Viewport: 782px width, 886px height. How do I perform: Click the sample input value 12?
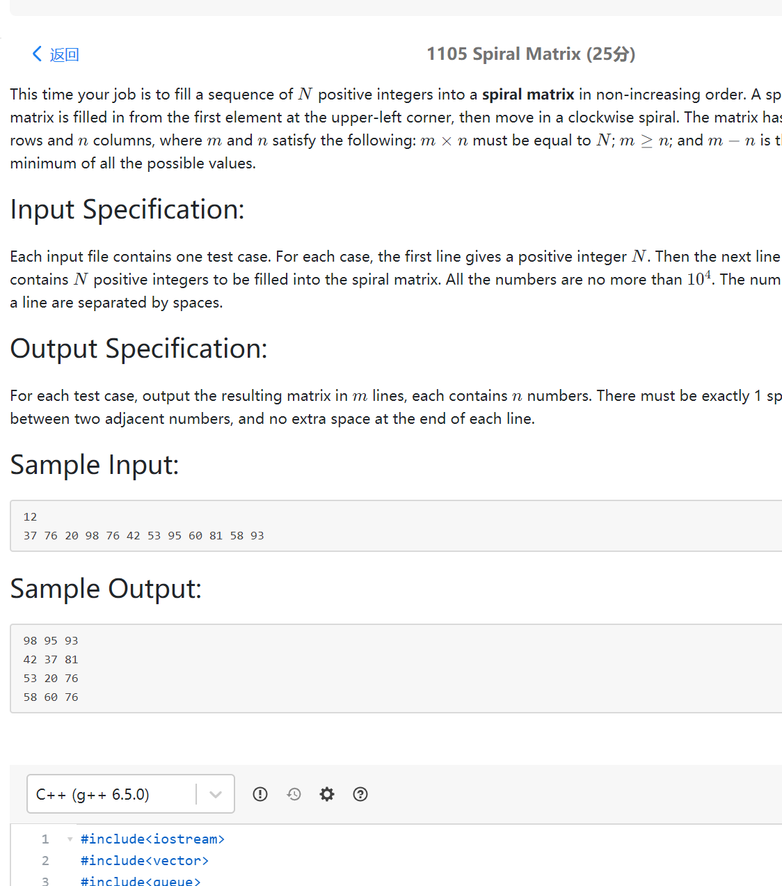point(30,516)
